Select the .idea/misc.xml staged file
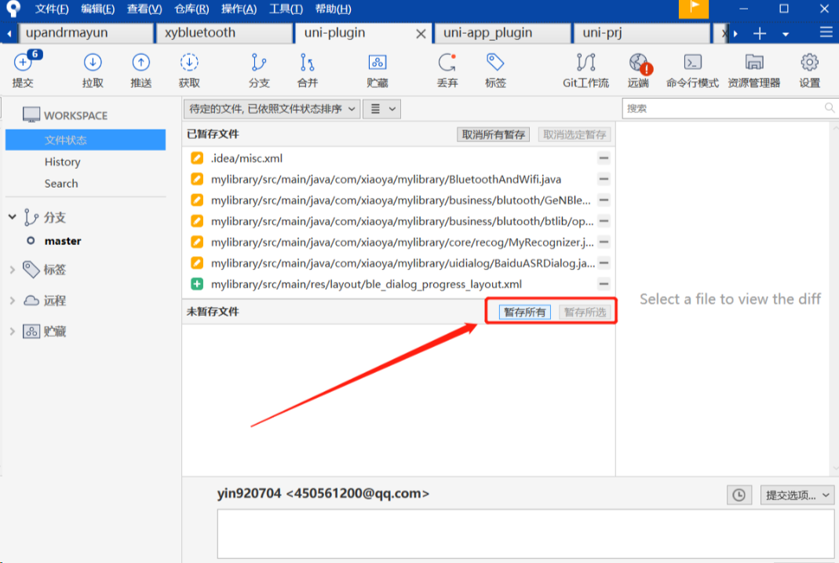 [x=399, y=158]
